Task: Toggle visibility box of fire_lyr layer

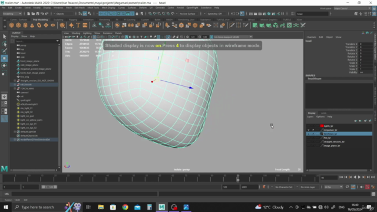Action: pos(309,138)
